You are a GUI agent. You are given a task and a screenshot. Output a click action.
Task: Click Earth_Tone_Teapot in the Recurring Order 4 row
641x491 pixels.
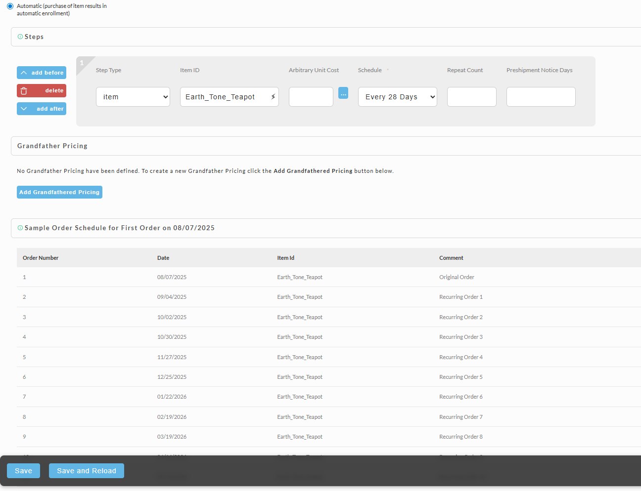point(300,357)
